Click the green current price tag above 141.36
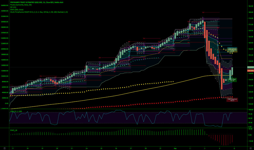The height and width of the screenshot is (150, 254). coord(251,67)
